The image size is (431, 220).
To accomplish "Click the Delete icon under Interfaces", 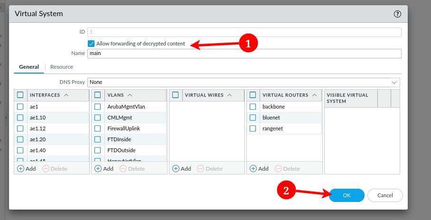I will pyautogui.click(x=46, y=168).
